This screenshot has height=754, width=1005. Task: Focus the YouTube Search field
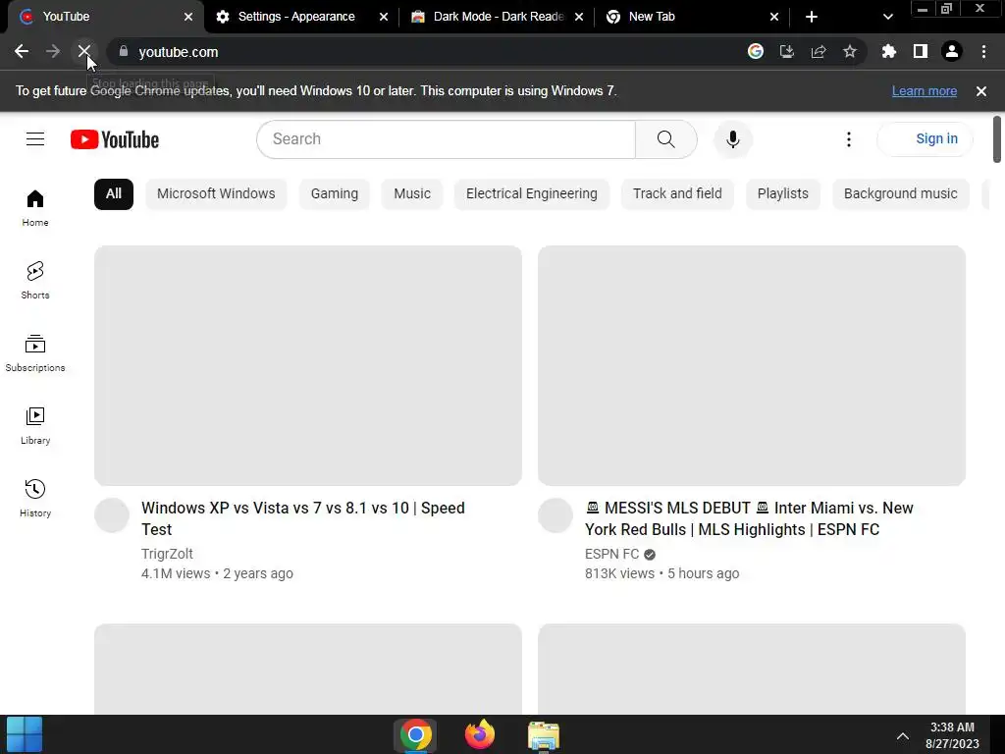pos(447,139)
